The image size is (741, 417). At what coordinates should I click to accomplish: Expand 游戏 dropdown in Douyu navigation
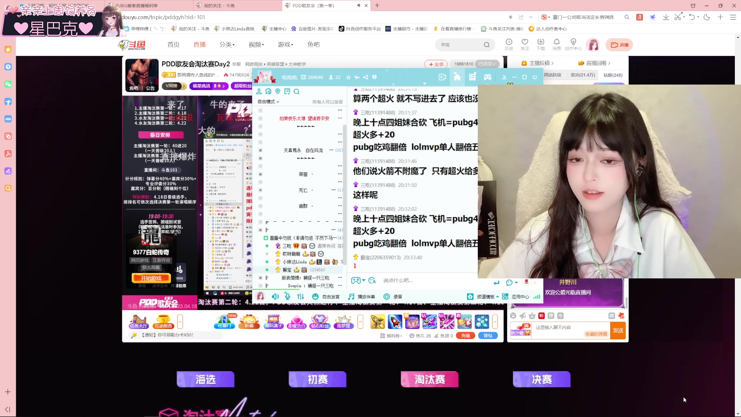click(x=286, y=45)
